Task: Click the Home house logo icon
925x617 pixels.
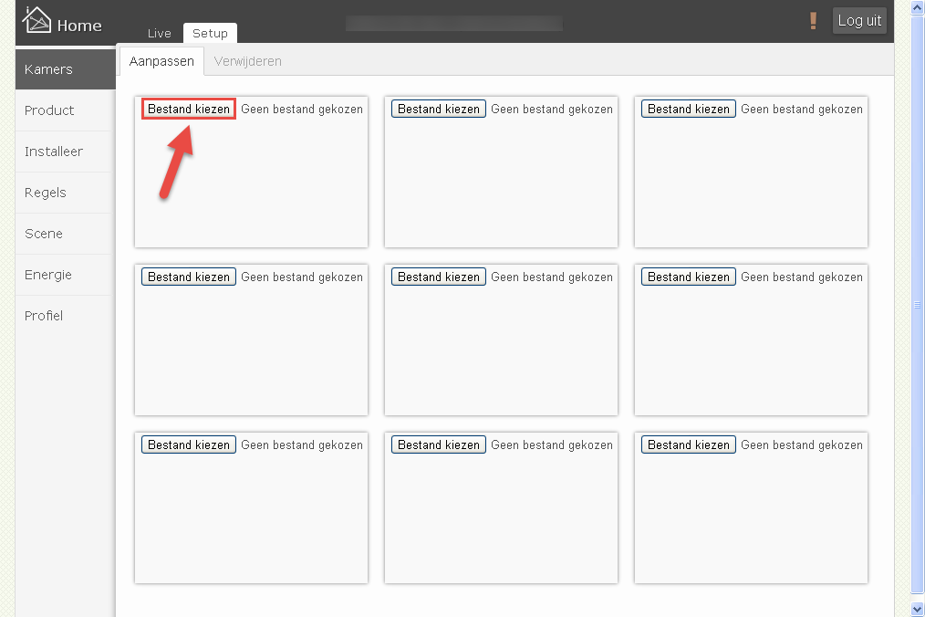Action: click(36, 19)
